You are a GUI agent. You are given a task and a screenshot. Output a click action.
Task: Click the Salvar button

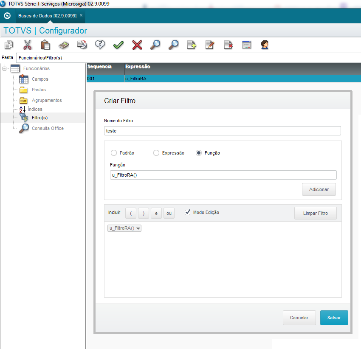[x=334, y=318]
